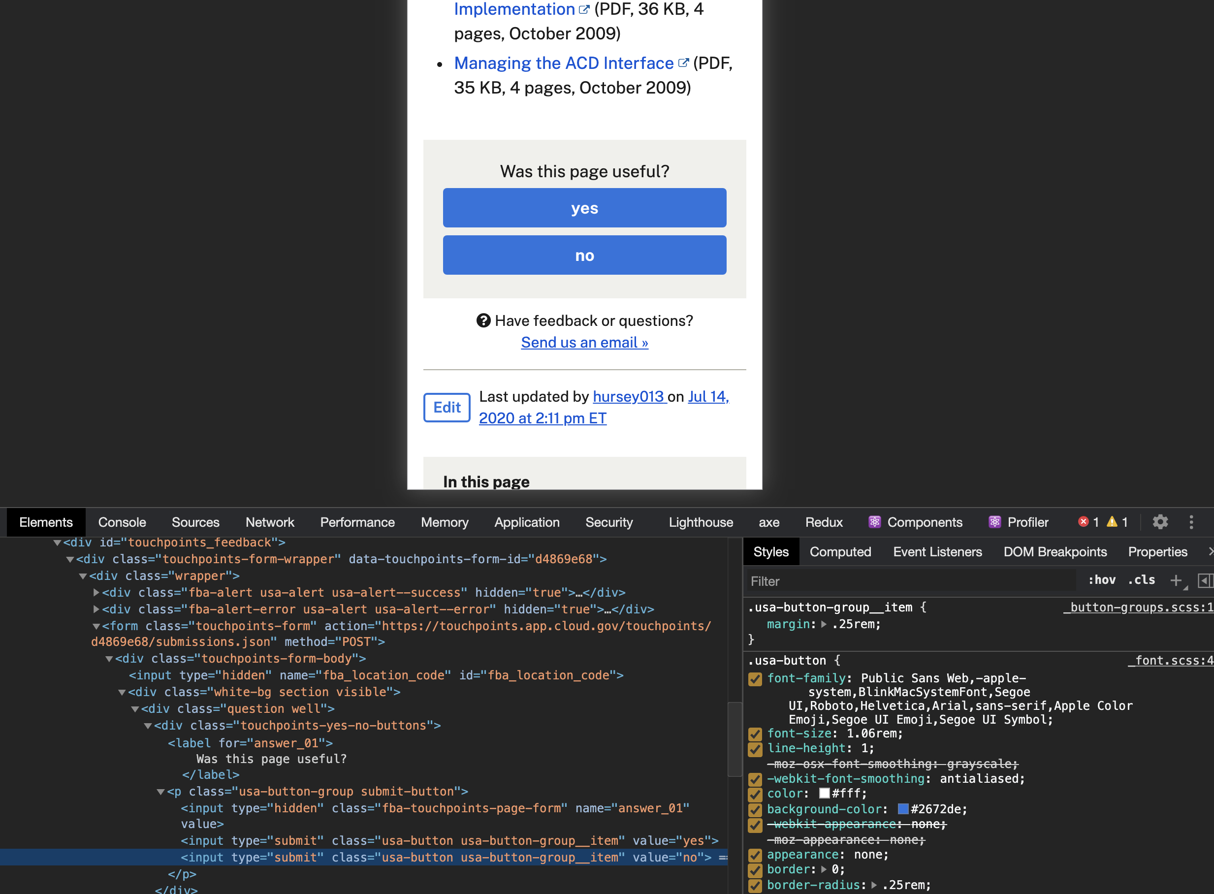1214x894 pixels.
Task: Open the Network panel
Action: point(270,522)
